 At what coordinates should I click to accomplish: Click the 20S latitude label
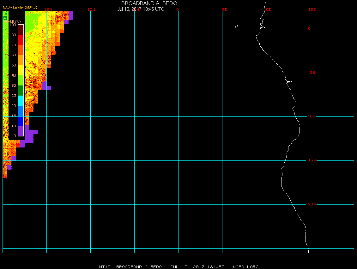point(312,204)
